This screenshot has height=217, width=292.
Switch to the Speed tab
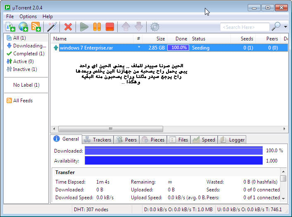tap(204, 139)
